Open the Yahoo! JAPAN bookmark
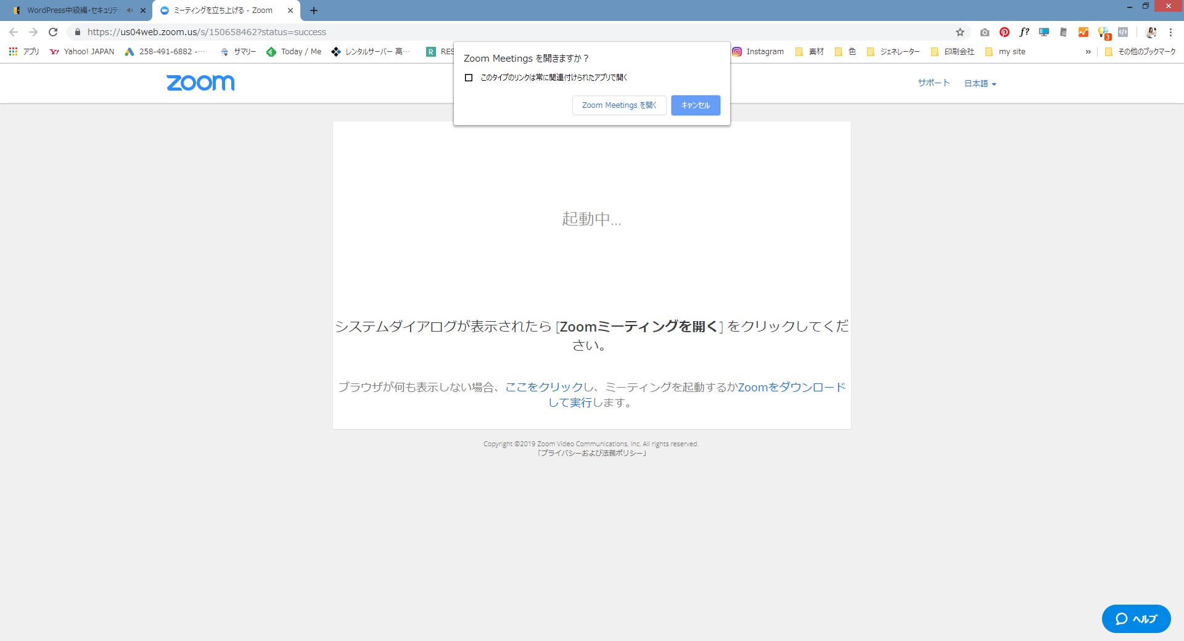 click(x=82, y=52)
